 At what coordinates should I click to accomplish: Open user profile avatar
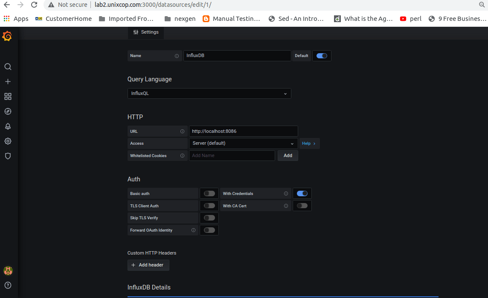[x=8, y=271]
